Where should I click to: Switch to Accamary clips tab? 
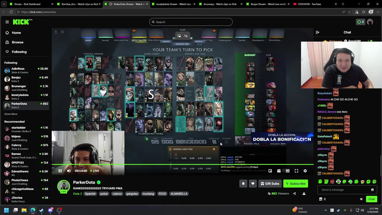[220, 4]
